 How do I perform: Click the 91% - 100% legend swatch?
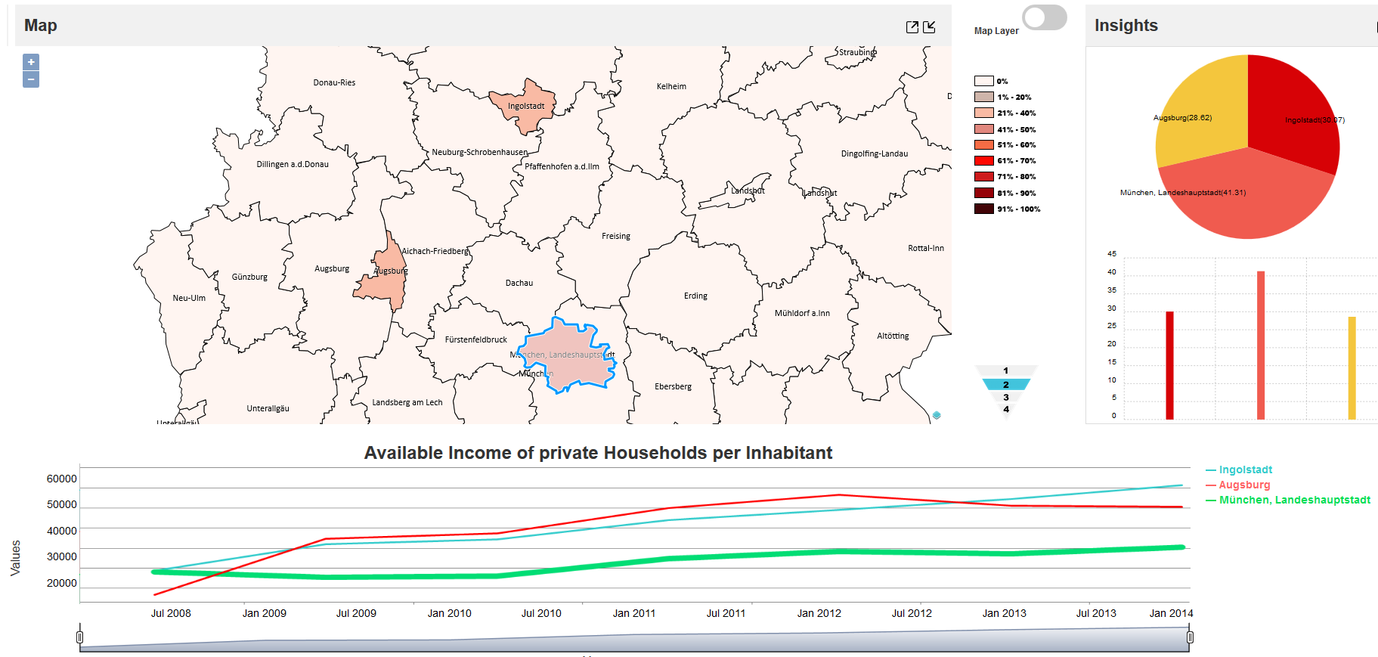pyautogui.click(x=983, y=209)
